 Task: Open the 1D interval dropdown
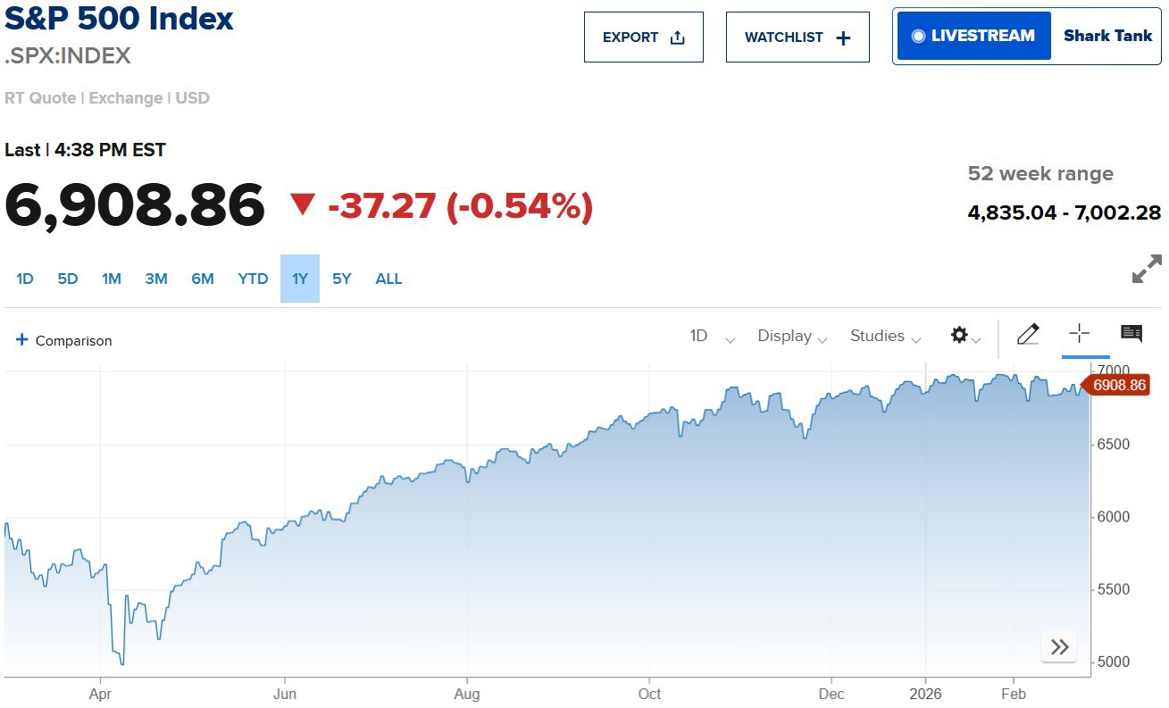712,337
